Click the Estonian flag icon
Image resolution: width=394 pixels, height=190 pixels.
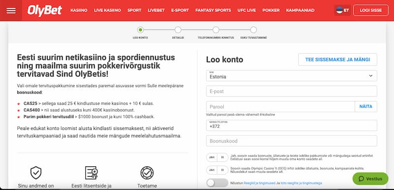tap(339, 10)
